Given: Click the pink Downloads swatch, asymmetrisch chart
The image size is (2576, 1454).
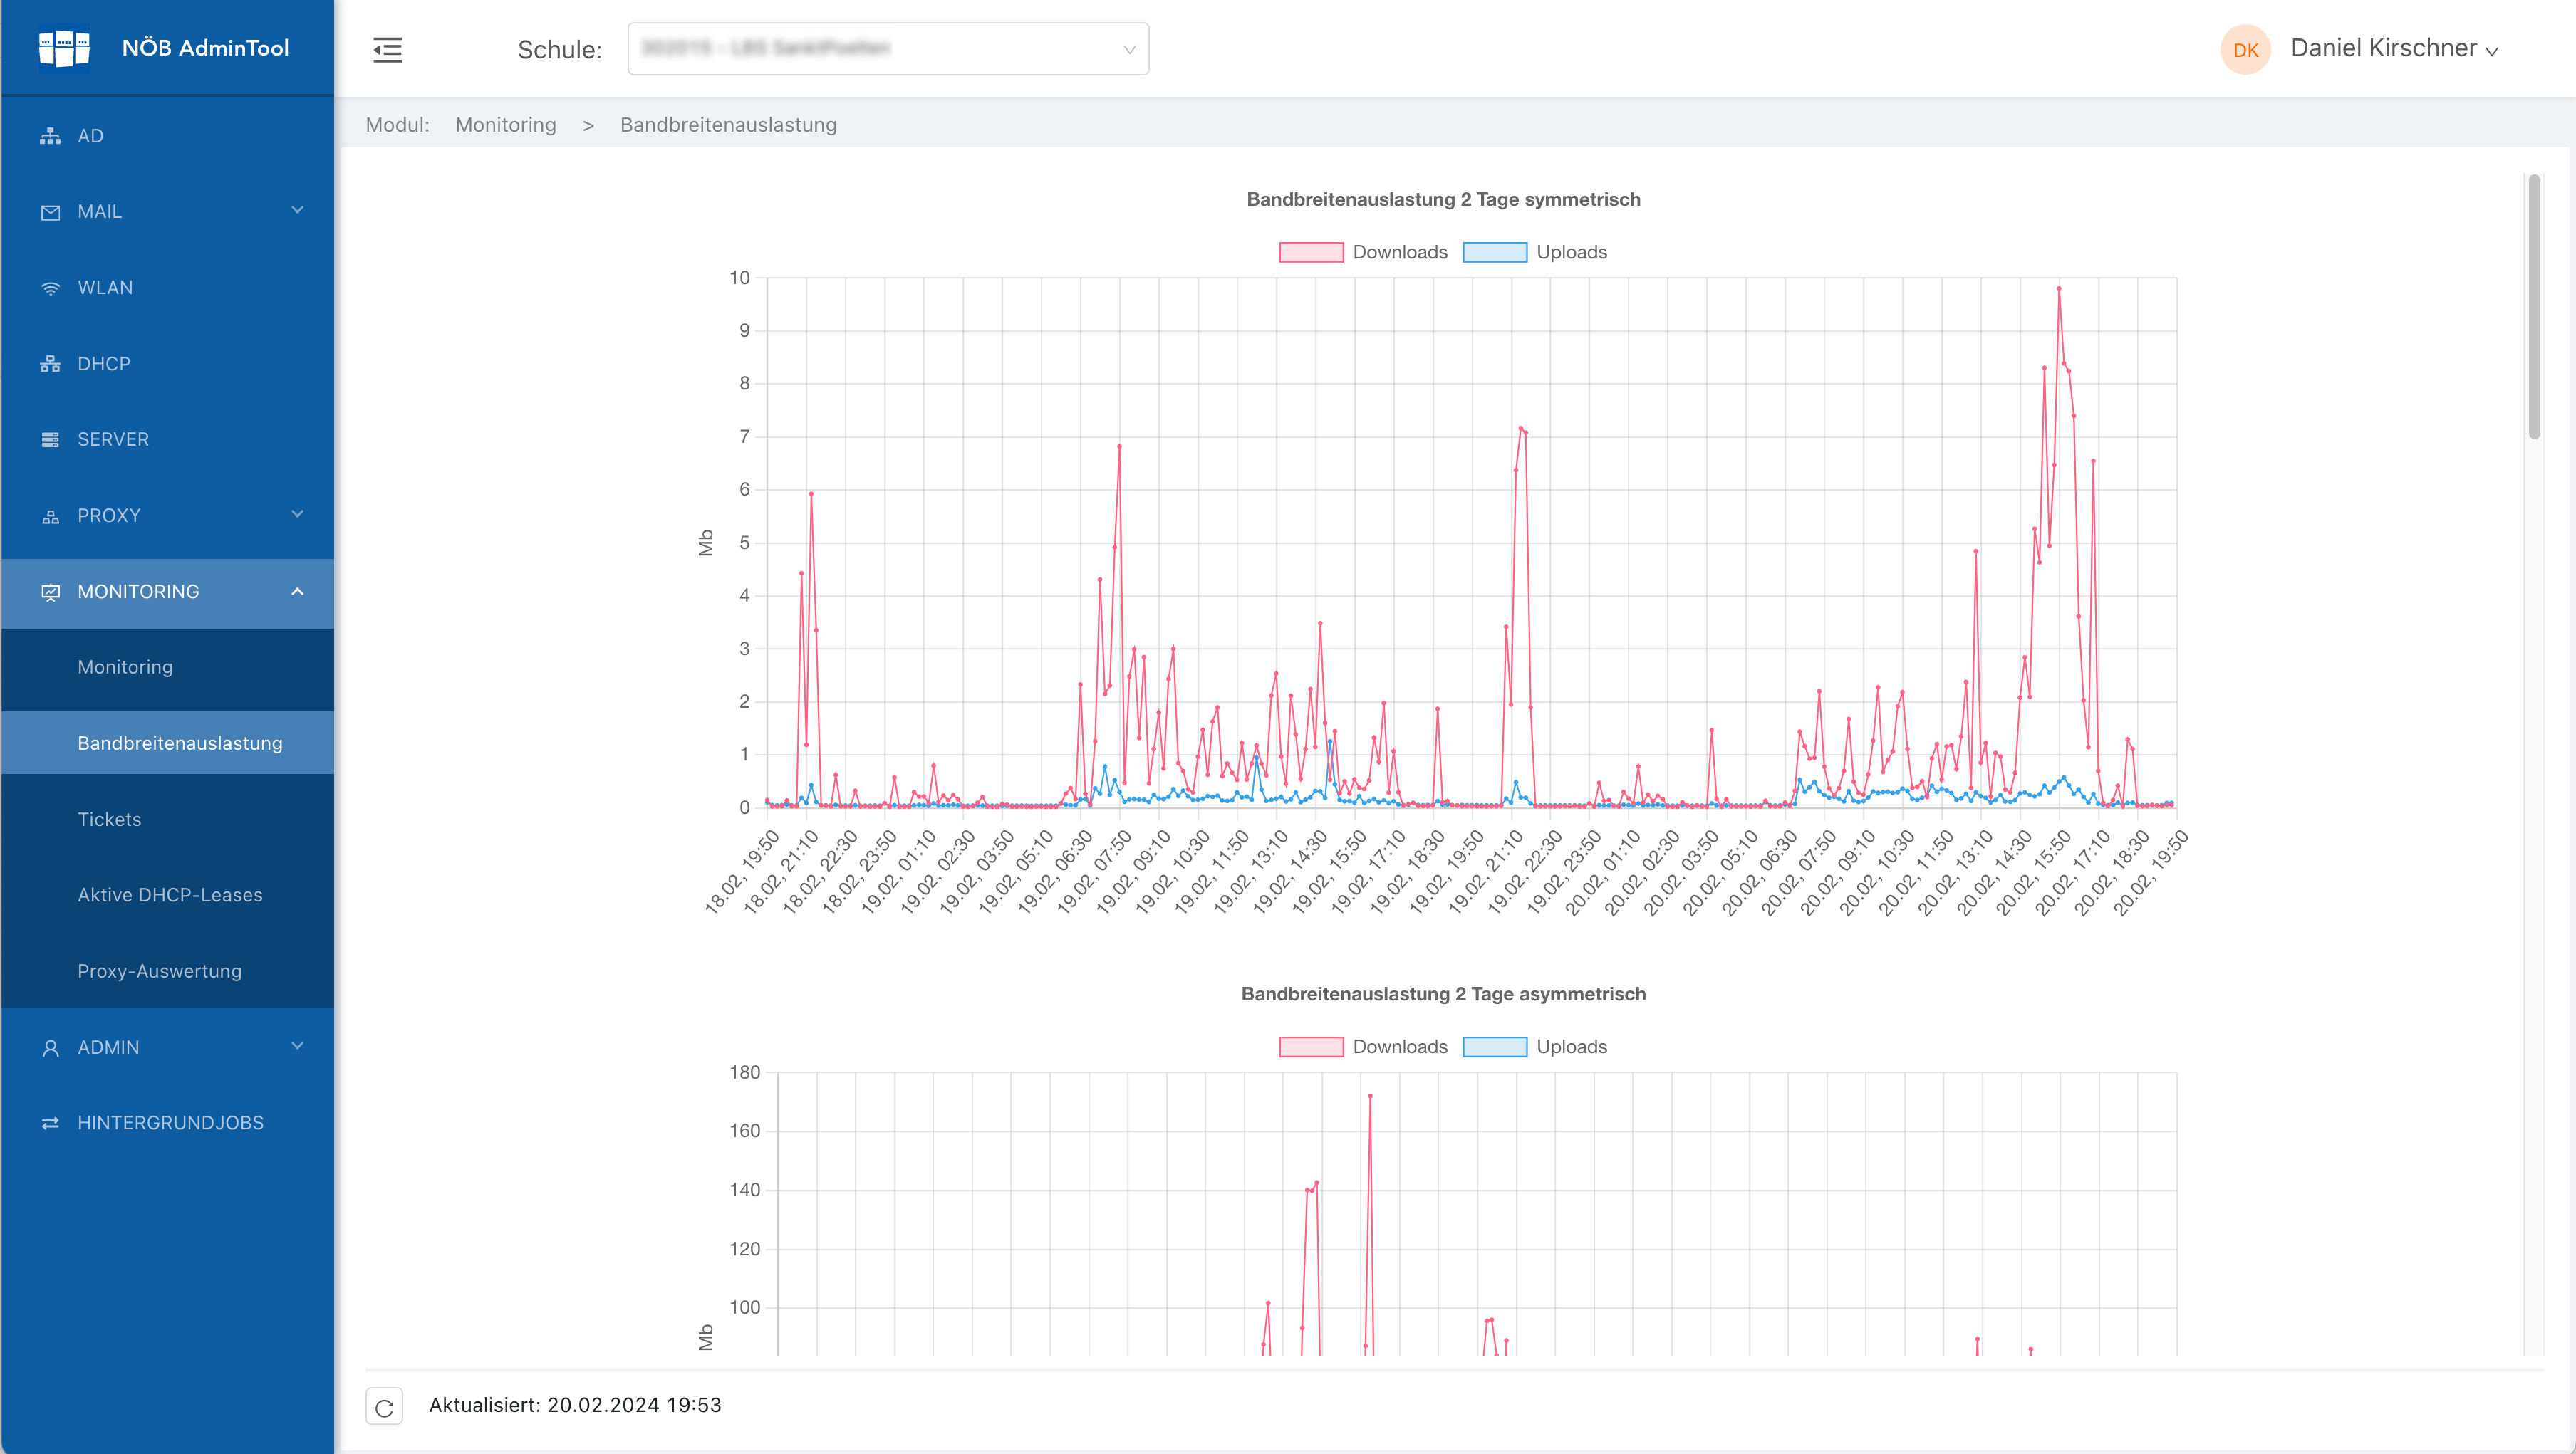Looking at the screenshot, I should tap(1311, 1046).
